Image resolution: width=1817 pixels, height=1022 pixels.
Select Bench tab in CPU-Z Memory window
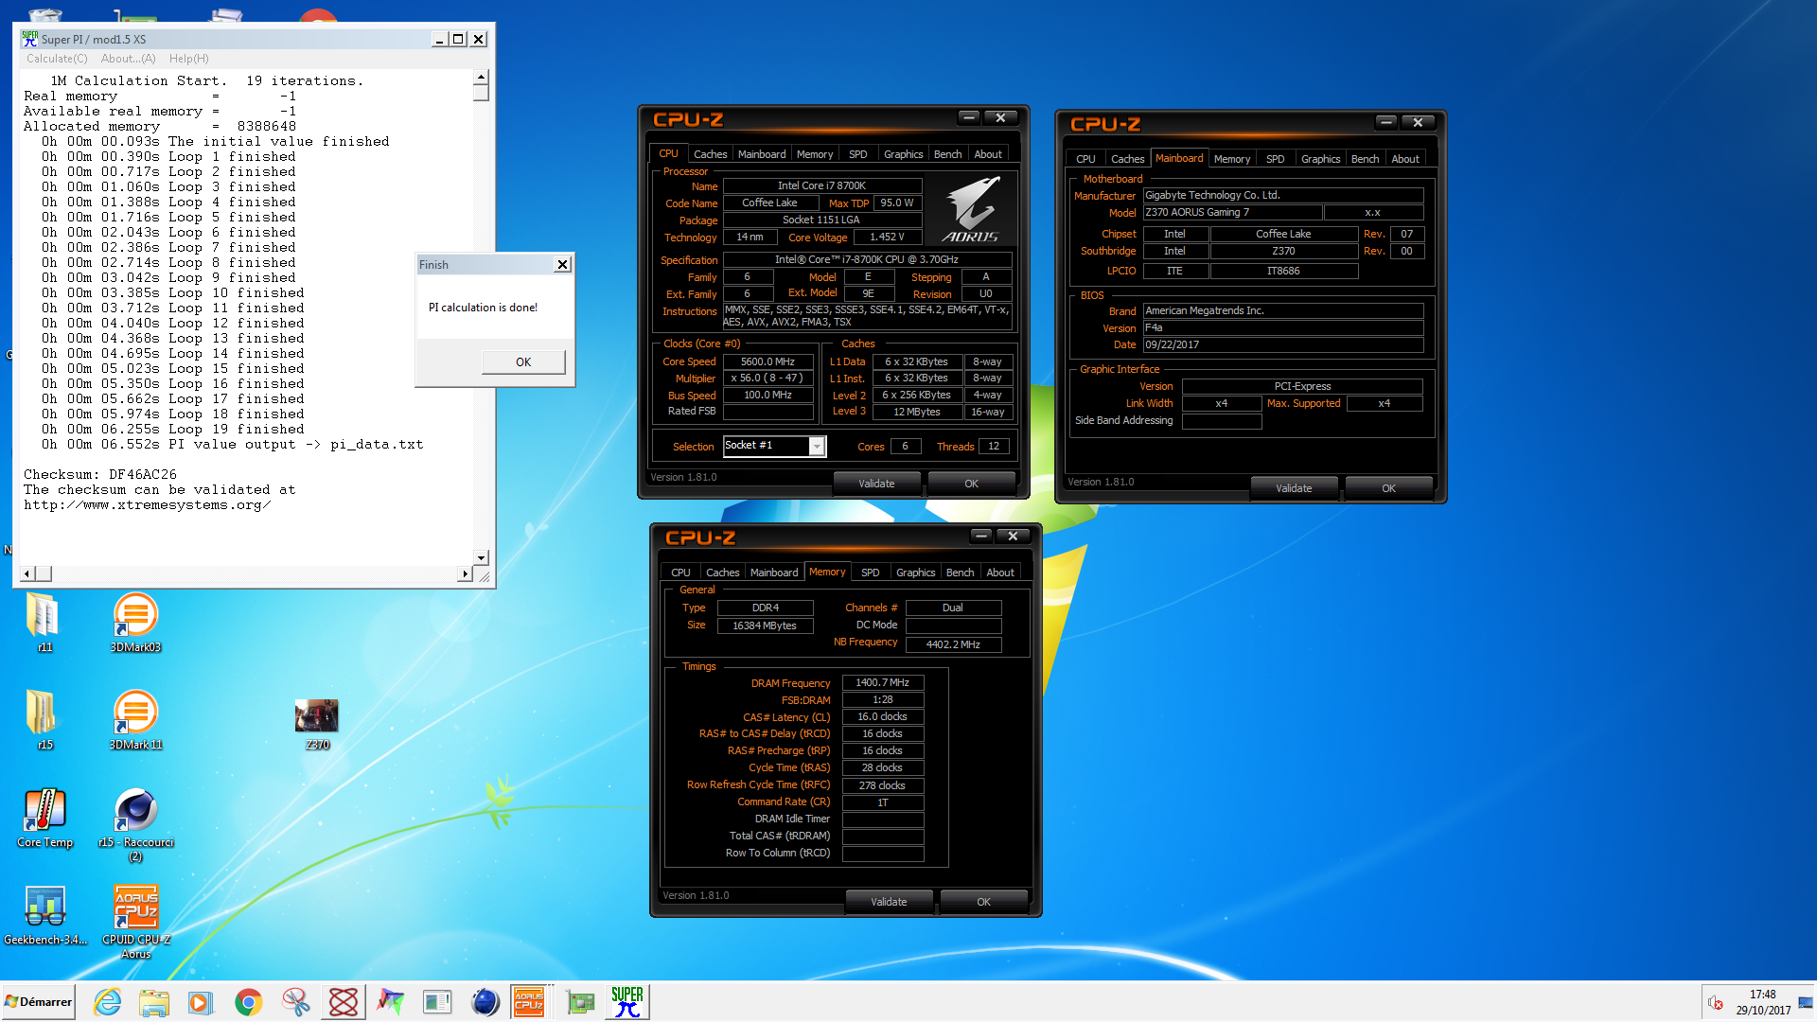click(x=960, y=573)
